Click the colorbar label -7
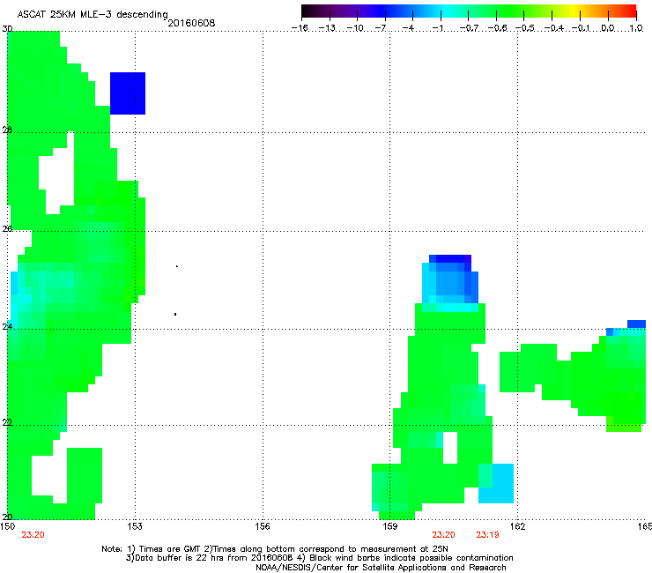Viewport: 652px width, 573px height. (x=381, y=28)
